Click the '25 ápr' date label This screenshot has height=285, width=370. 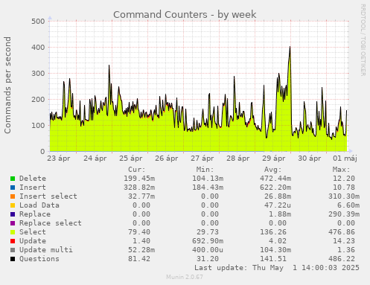131,158
